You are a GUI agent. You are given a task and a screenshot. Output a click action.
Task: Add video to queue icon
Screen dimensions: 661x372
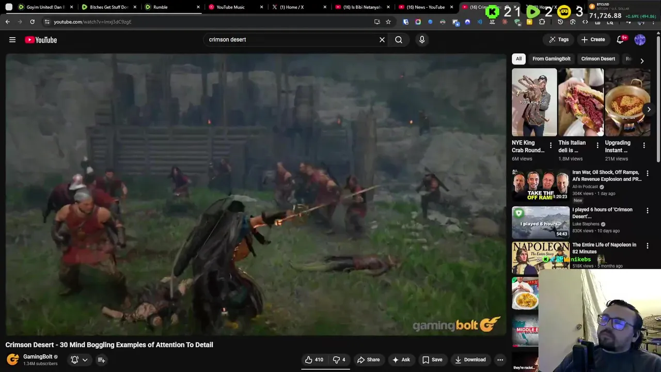point(101,360)
